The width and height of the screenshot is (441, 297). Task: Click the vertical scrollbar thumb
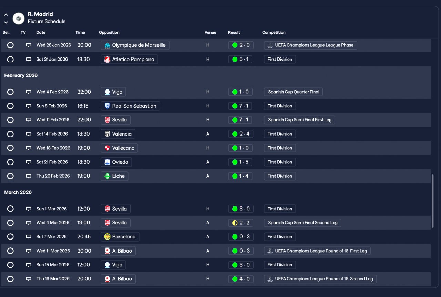point(433,201)
